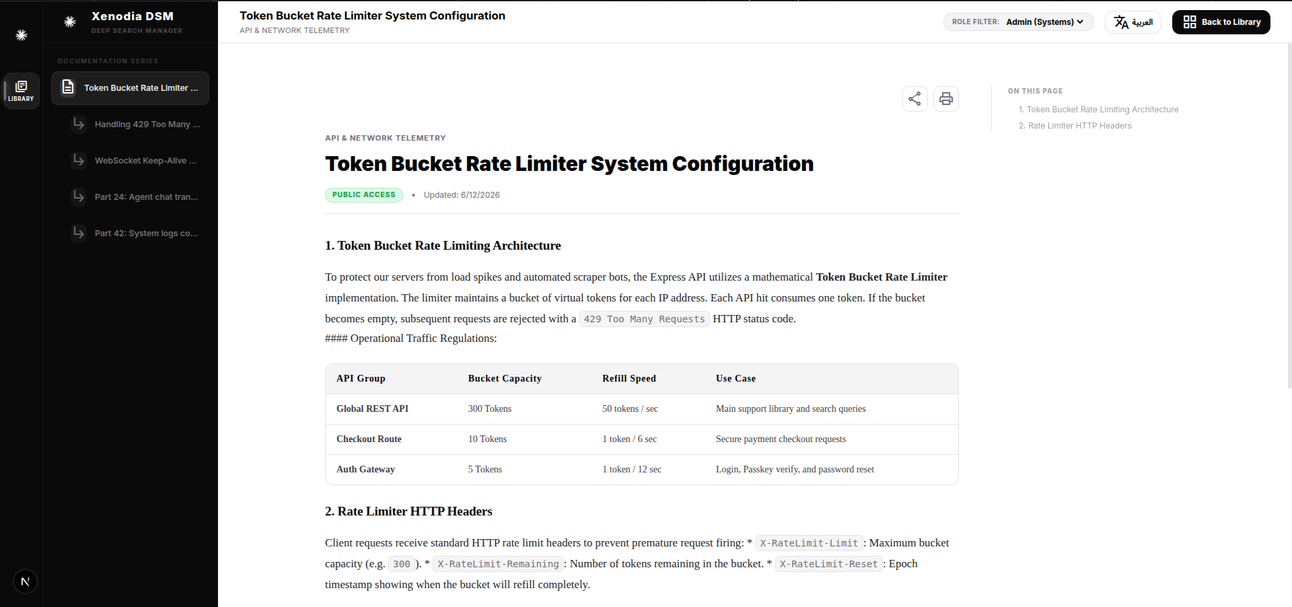Click the arrow icon next to Handling 429

79,124
